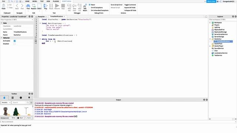Viewport: 237px width, 133px height.
Task: Open the Toolbox Recent clock icon
Action: pyautogui.click(x=21, y=98)
